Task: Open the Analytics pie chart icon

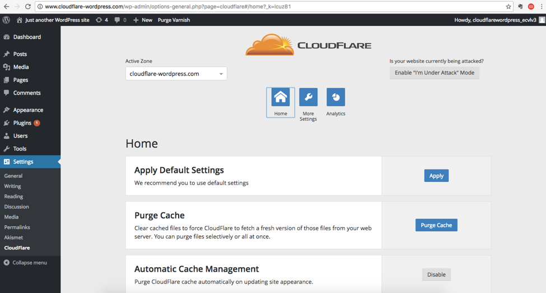Action: pos(335,98)
